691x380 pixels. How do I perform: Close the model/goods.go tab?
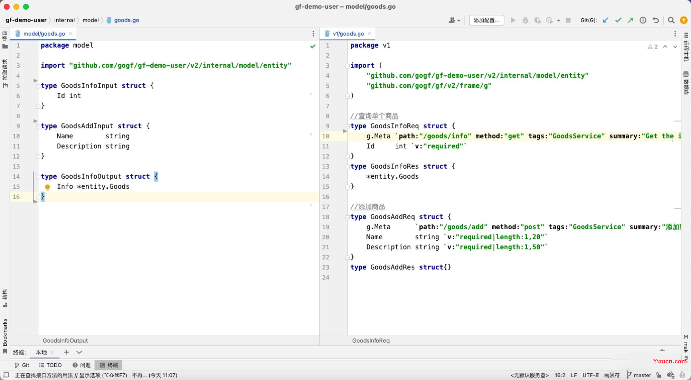(70, 34)
